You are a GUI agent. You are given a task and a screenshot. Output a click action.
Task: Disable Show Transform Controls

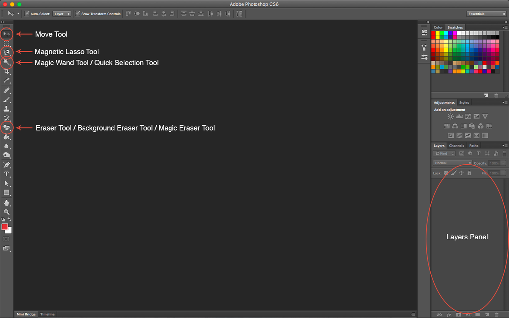(78, 13)
